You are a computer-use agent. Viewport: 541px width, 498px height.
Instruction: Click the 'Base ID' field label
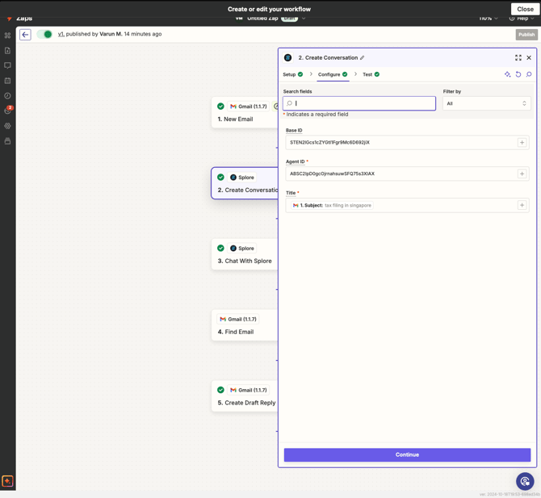pyautogui.click(x=294, y=131)
